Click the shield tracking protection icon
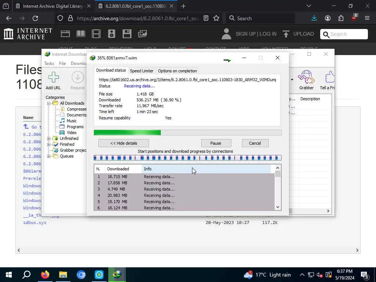 [x=60, y=18]
